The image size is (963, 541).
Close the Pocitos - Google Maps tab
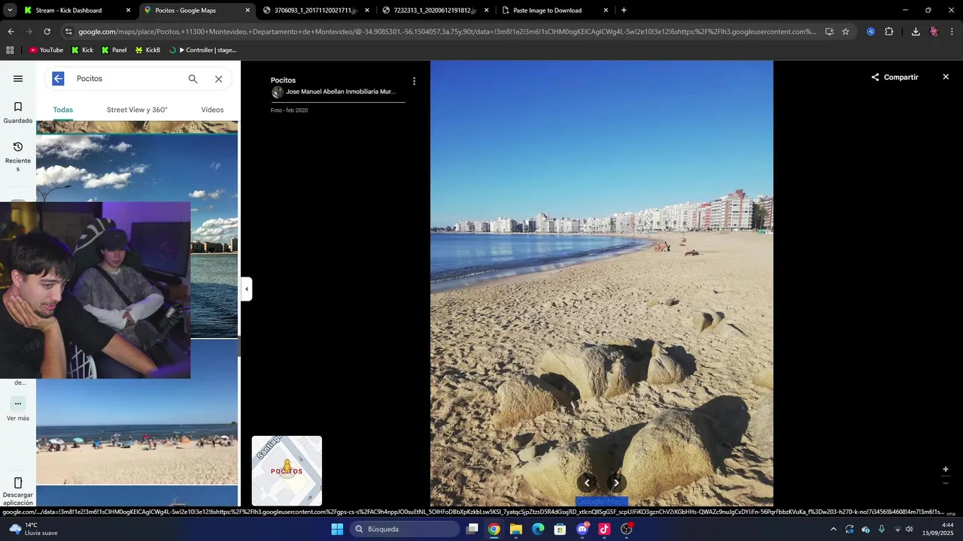pyautogui.click(x=248, y=11)
